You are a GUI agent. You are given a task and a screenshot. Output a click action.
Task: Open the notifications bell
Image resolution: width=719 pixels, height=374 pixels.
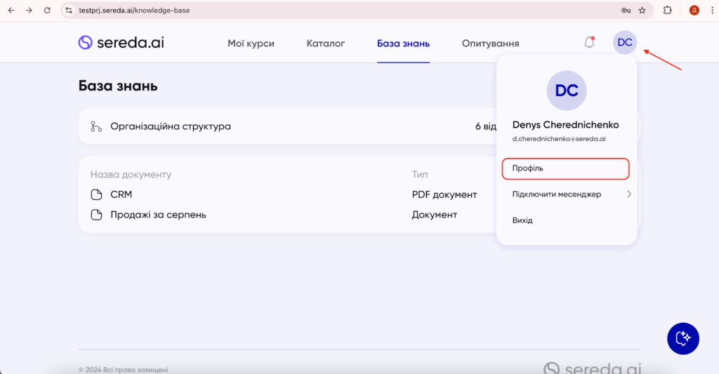(x=589, y=42)
